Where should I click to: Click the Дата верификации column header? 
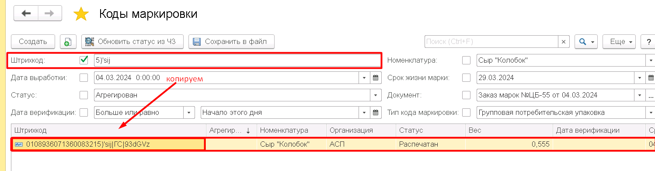(599, 131)
